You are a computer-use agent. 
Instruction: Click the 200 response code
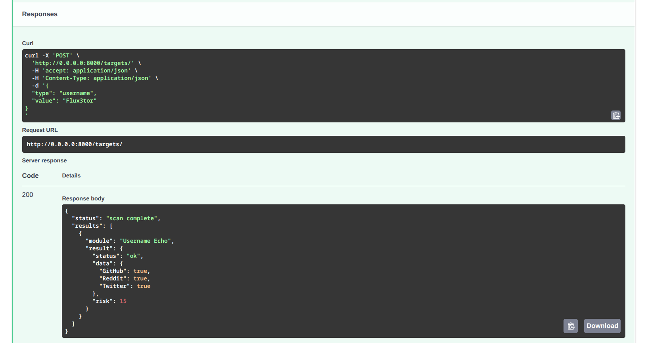[x=28, y=195]
